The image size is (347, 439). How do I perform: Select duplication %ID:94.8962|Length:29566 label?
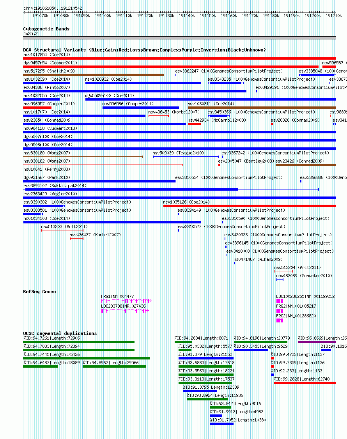pyautogui.click(x=111, y=363)
